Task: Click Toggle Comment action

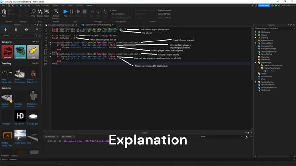Action: point(164,10)
